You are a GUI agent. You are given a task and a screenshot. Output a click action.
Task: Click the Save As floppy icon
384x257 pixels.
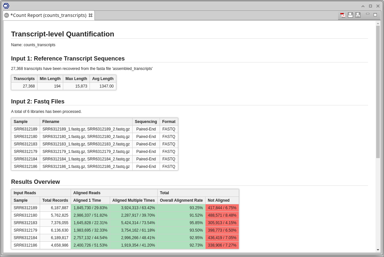[x=358, y=15]
